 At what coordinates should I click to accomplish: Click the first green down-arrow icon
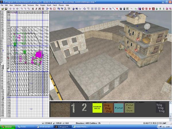tap(157, 9)
